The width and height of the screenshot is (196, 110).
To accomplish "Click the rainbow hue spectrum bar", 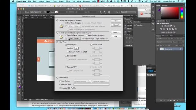I will (182, 13).
